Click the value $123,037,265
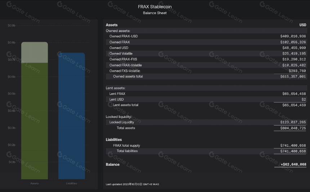The height and width of the screenshot is (192, 310). pos(293,122)
